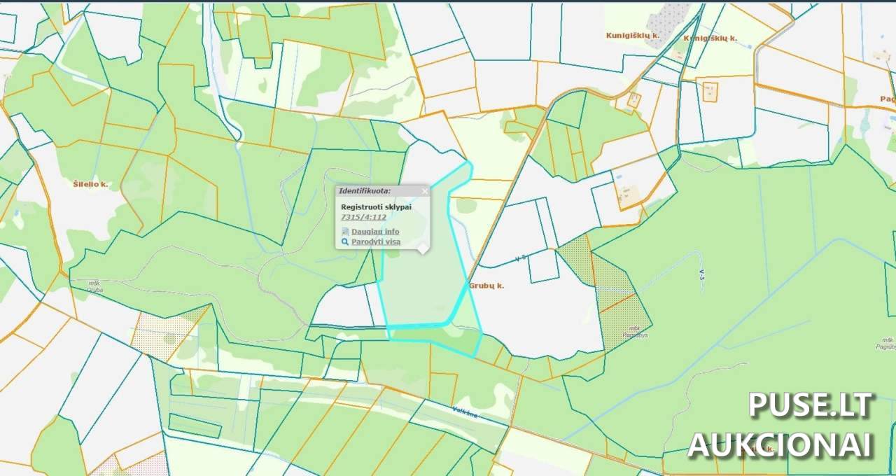
Task: Click the Registruoti sklypai heading
Action: [376, 207]
